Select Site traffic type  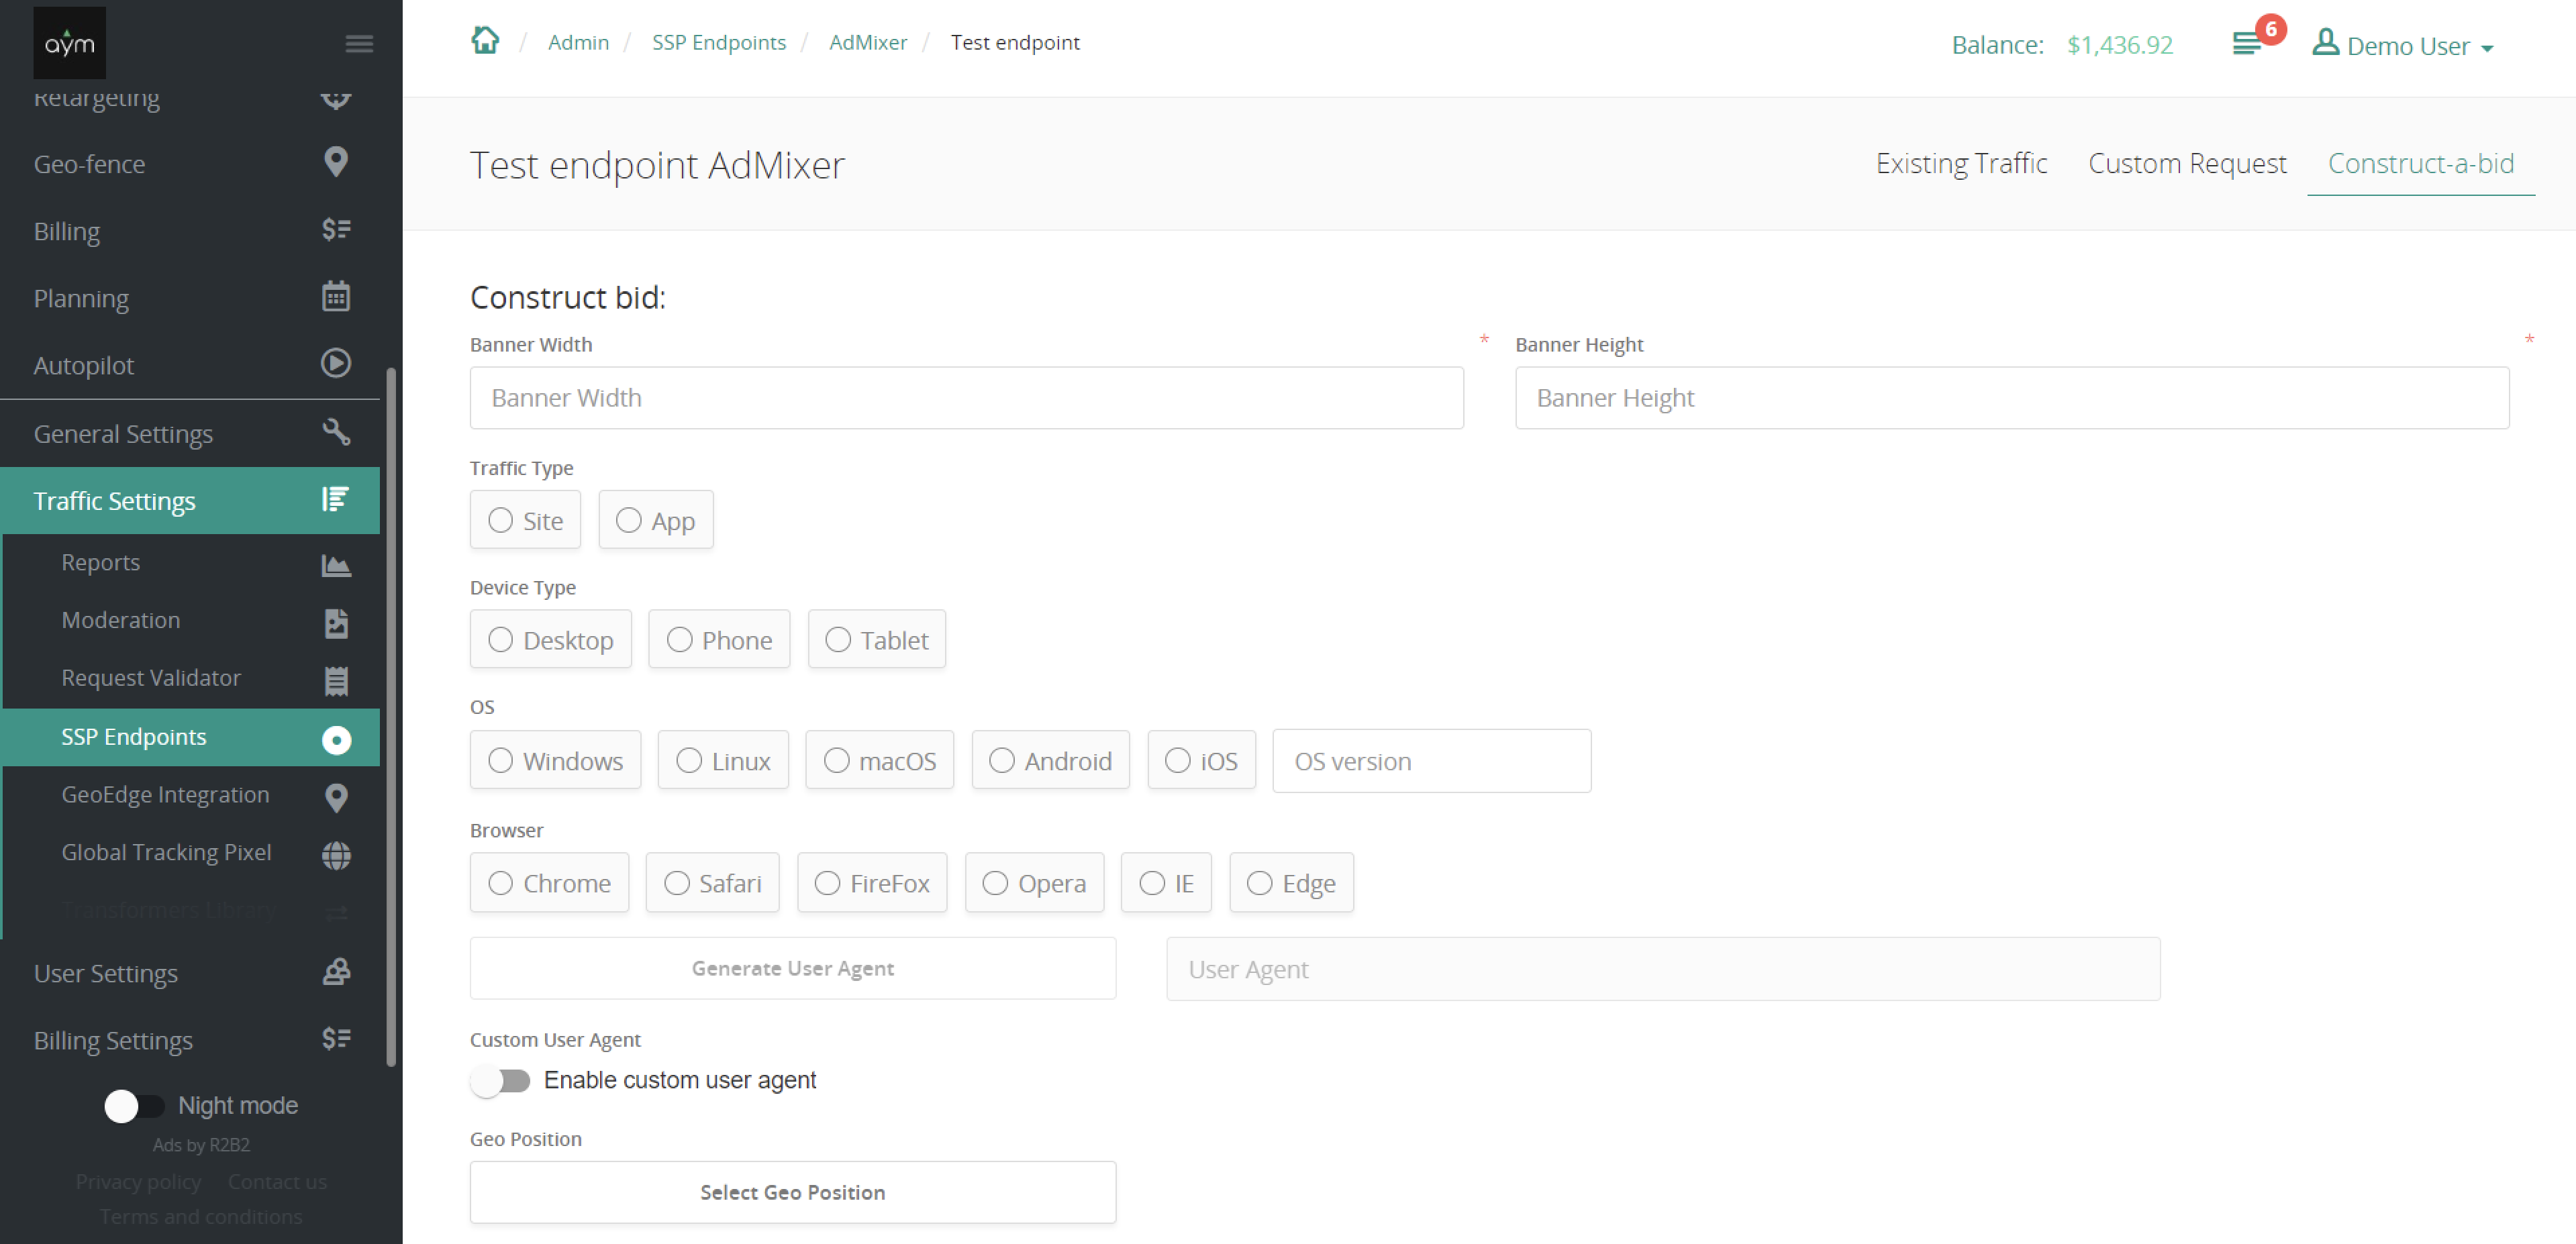525,520
